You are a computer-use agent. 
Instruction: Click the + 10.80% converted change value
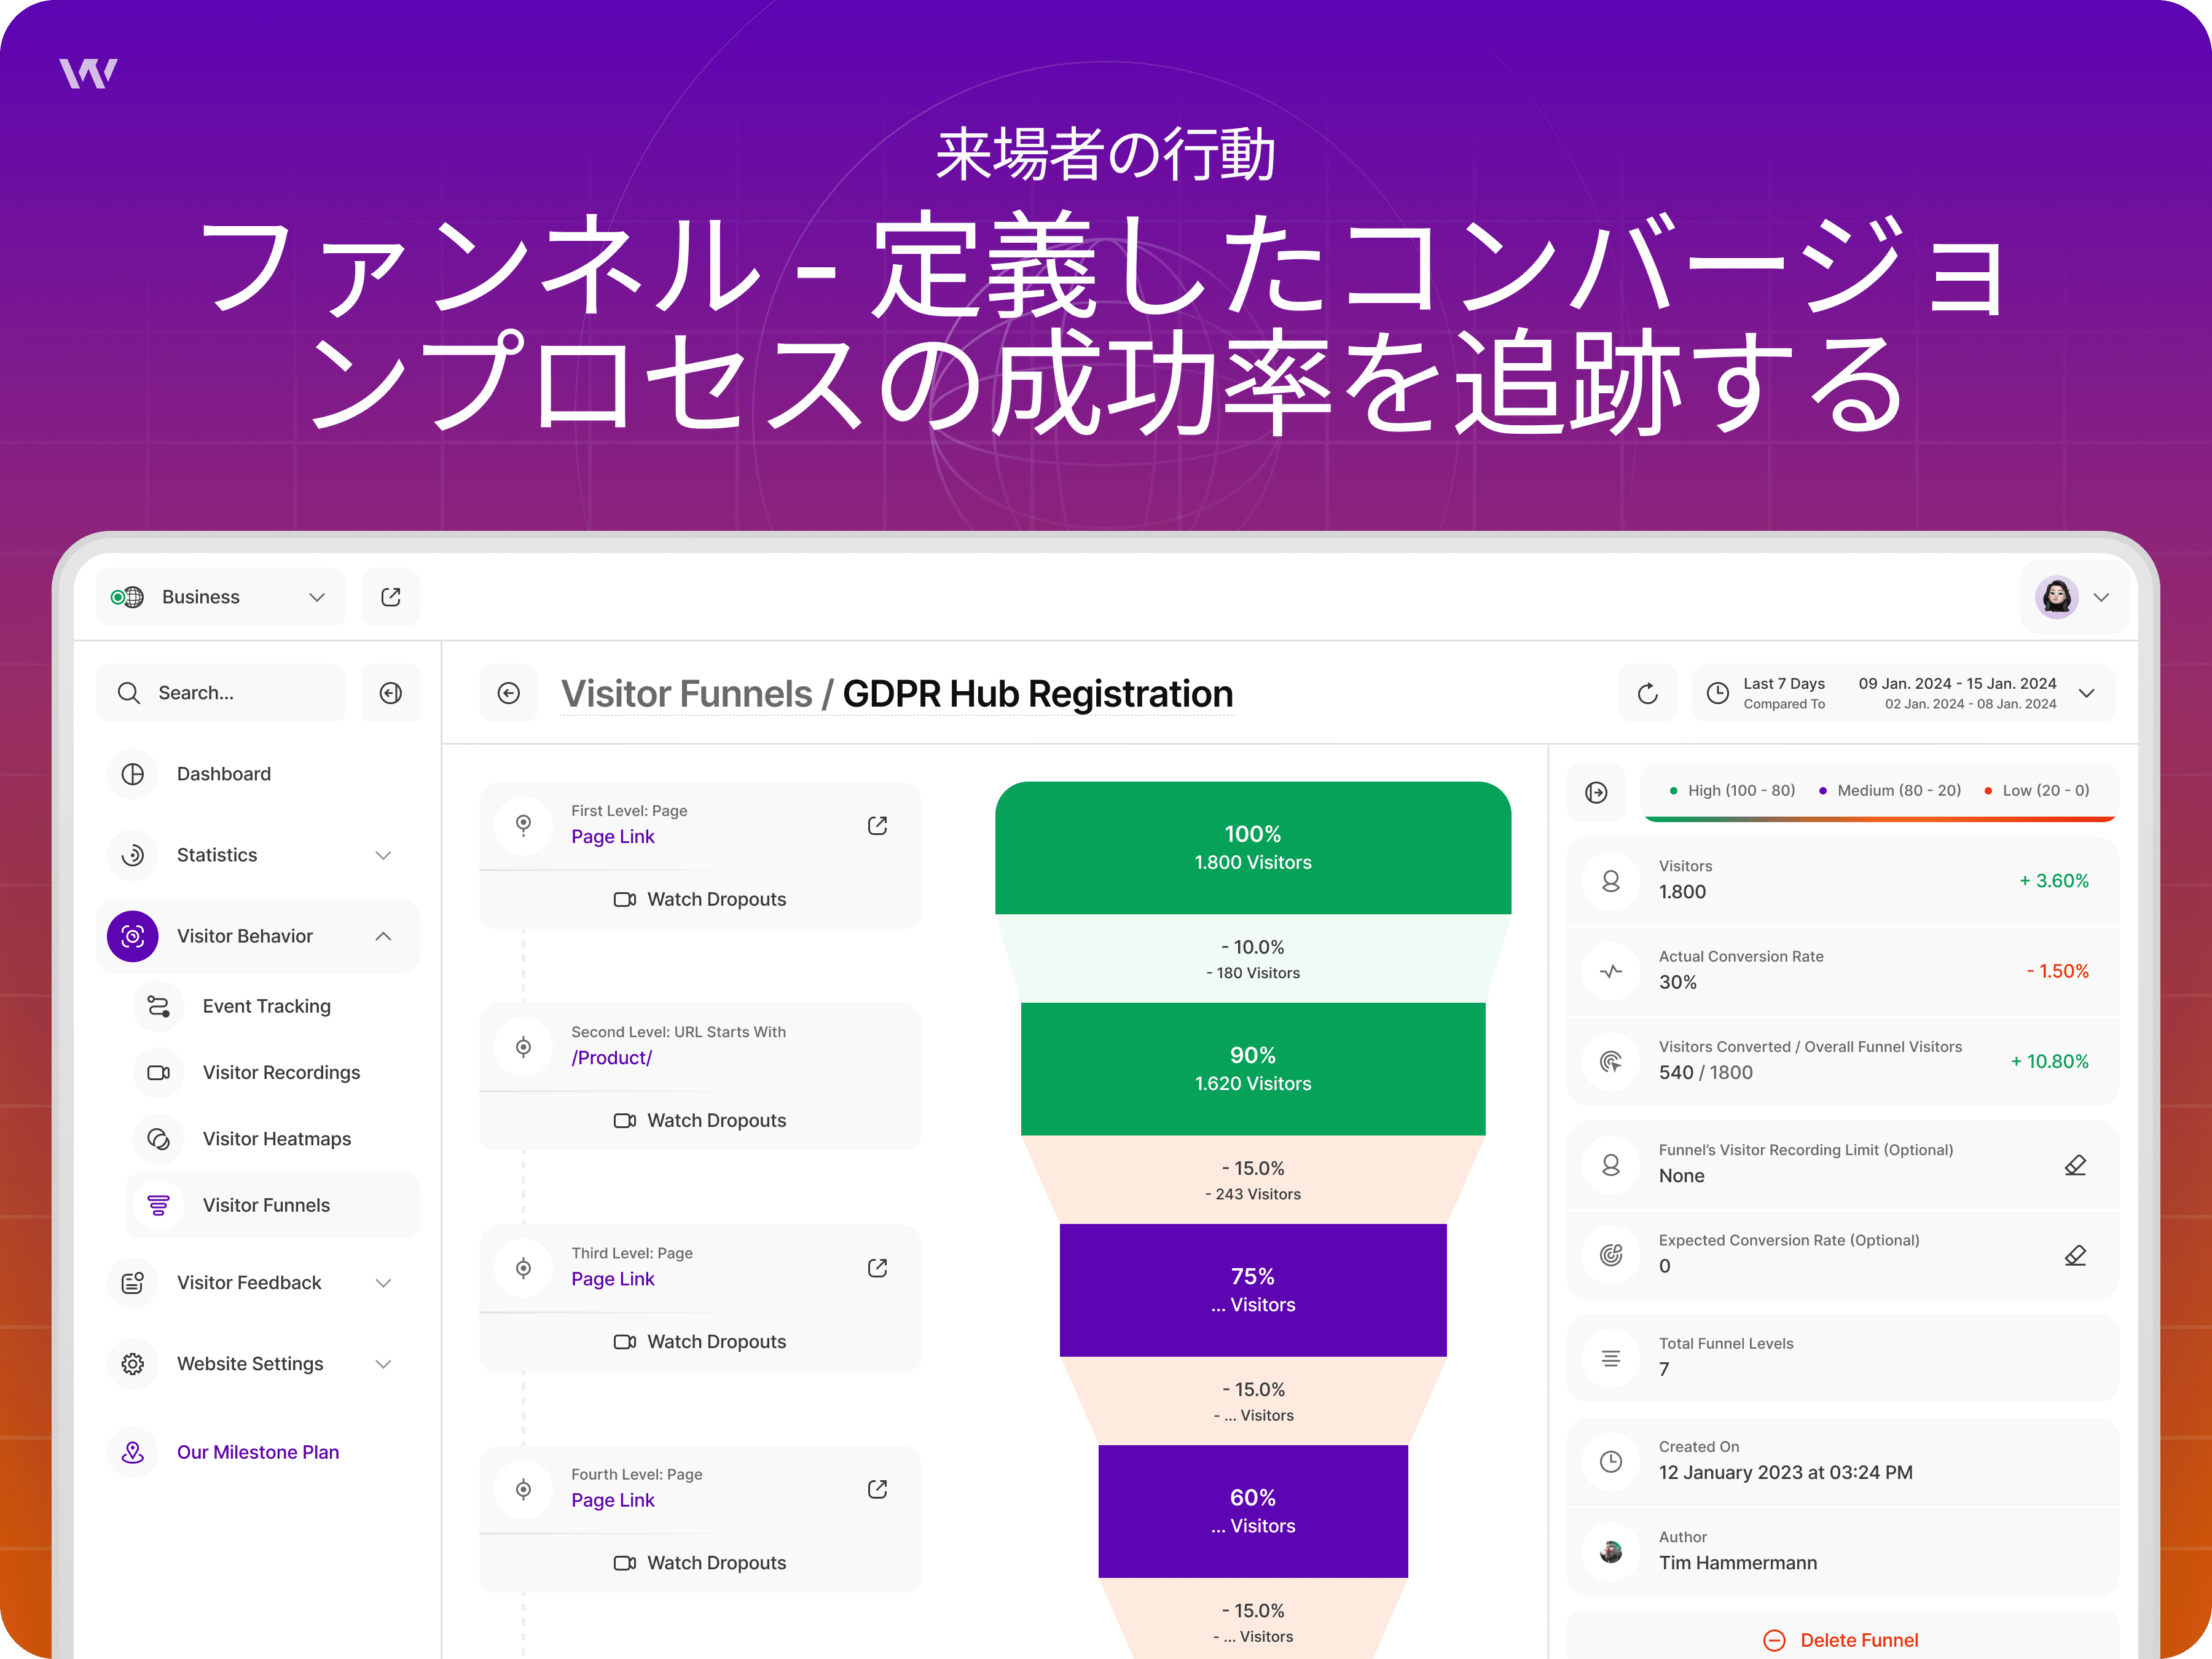[2049, 1061]
